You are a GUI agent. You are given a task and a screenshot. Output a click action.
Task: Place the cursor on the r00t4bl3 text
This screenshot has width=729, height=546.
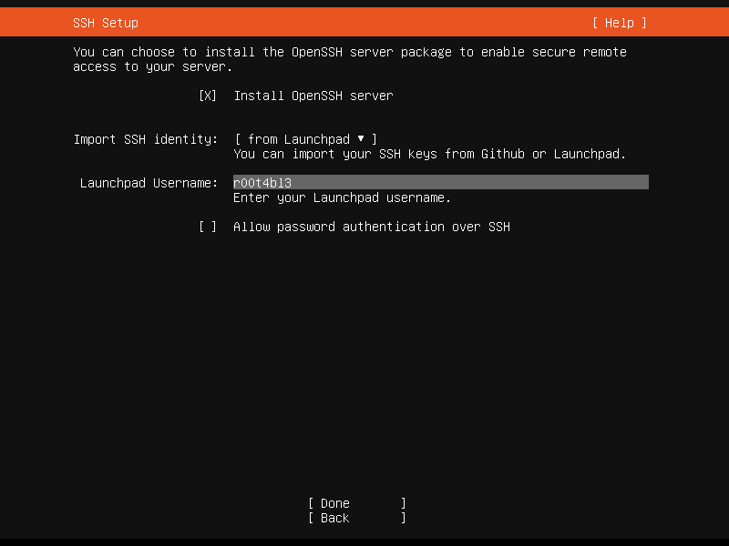pos(262,183)
